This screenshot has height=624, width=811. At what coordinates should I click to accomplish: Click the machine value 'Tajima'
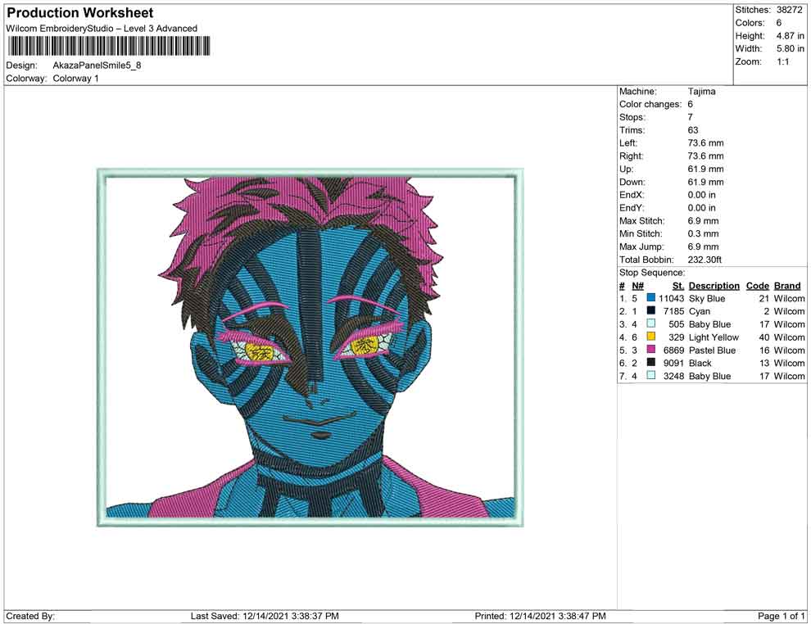701,92
